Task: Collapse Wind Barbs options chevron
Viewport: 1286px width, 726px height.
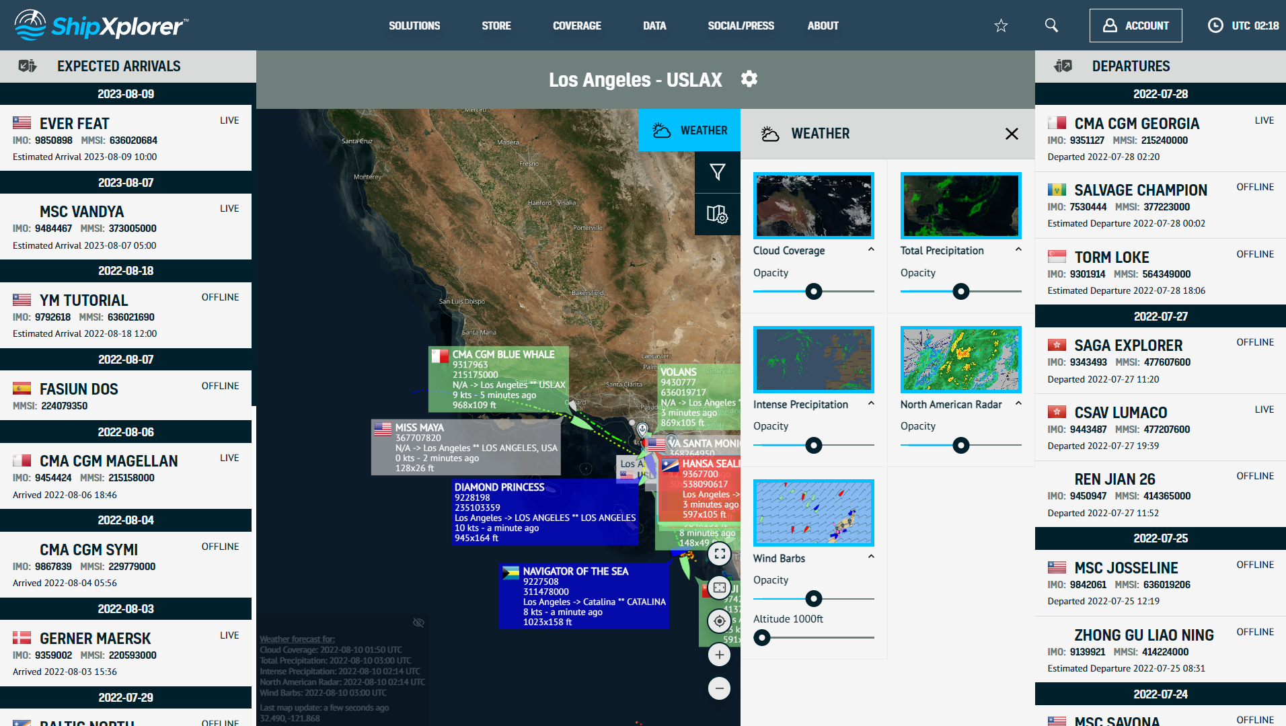Action: click(x=871, y=557)
